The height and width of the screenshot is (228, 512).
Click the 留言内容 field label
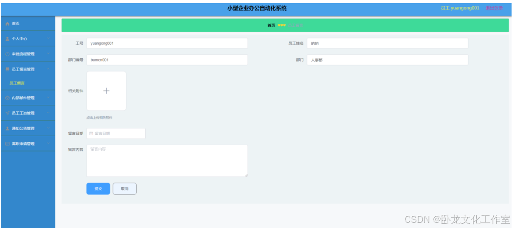[75, 150]
